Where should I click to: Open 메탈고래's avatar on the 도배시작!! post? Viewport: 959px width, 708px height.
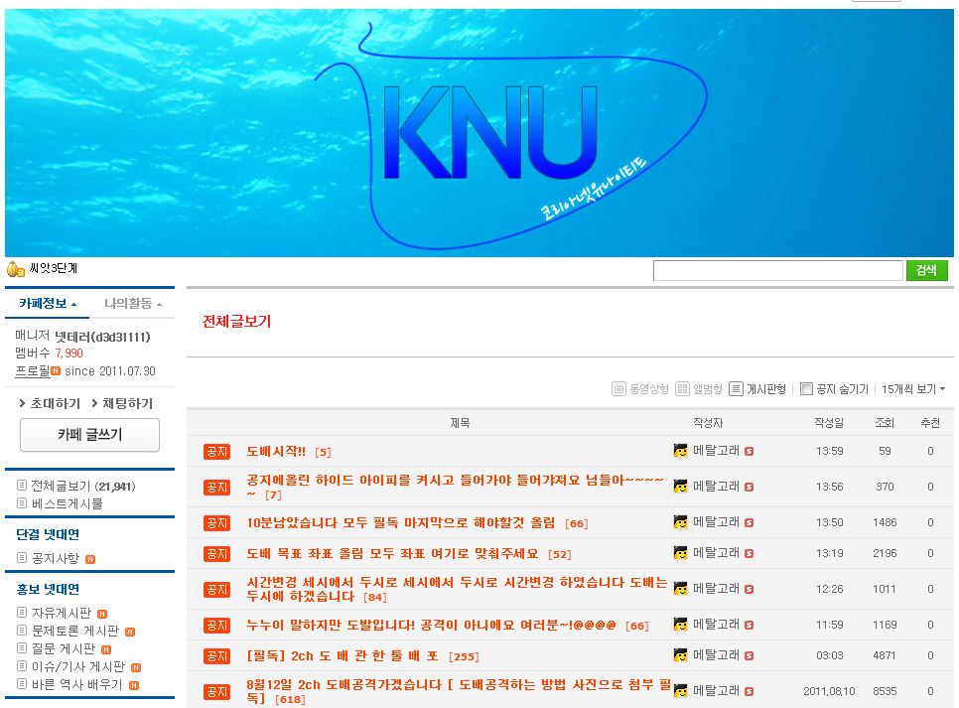(679, 449)
